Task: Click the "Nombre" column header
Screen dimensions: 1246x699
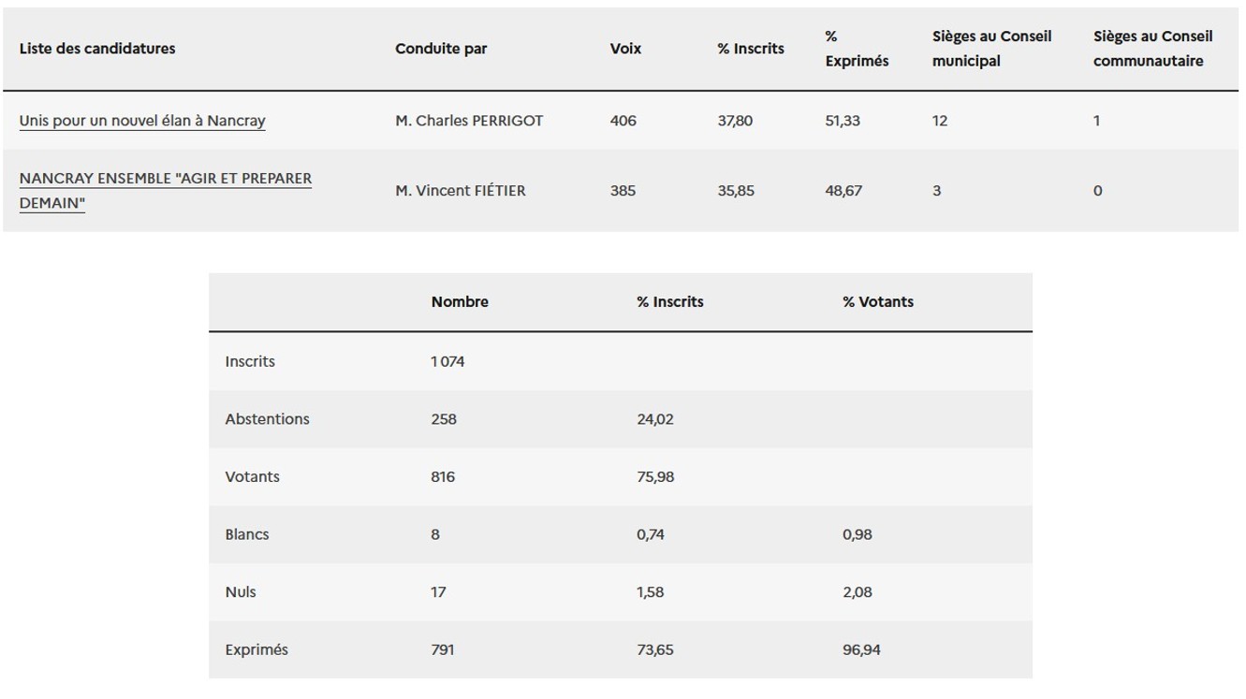Action: coord(460,302)
